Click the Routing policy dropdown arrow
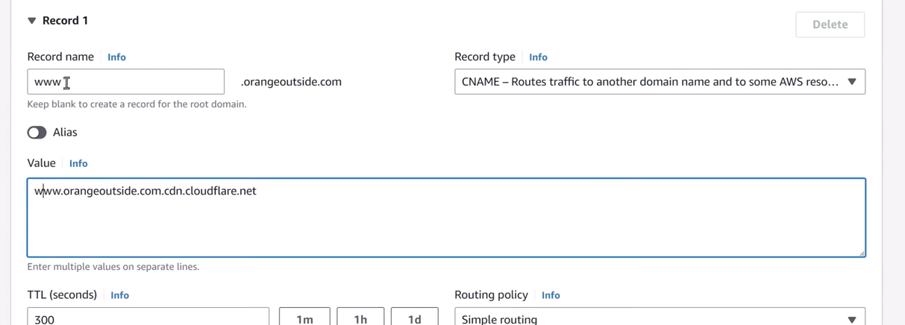 852,319
